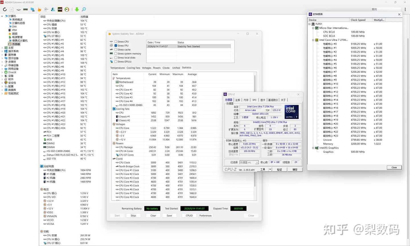The height and width of the screenshot is (246, 410).
Task: Click the Clear button in stability test
Action: (153, 216)
